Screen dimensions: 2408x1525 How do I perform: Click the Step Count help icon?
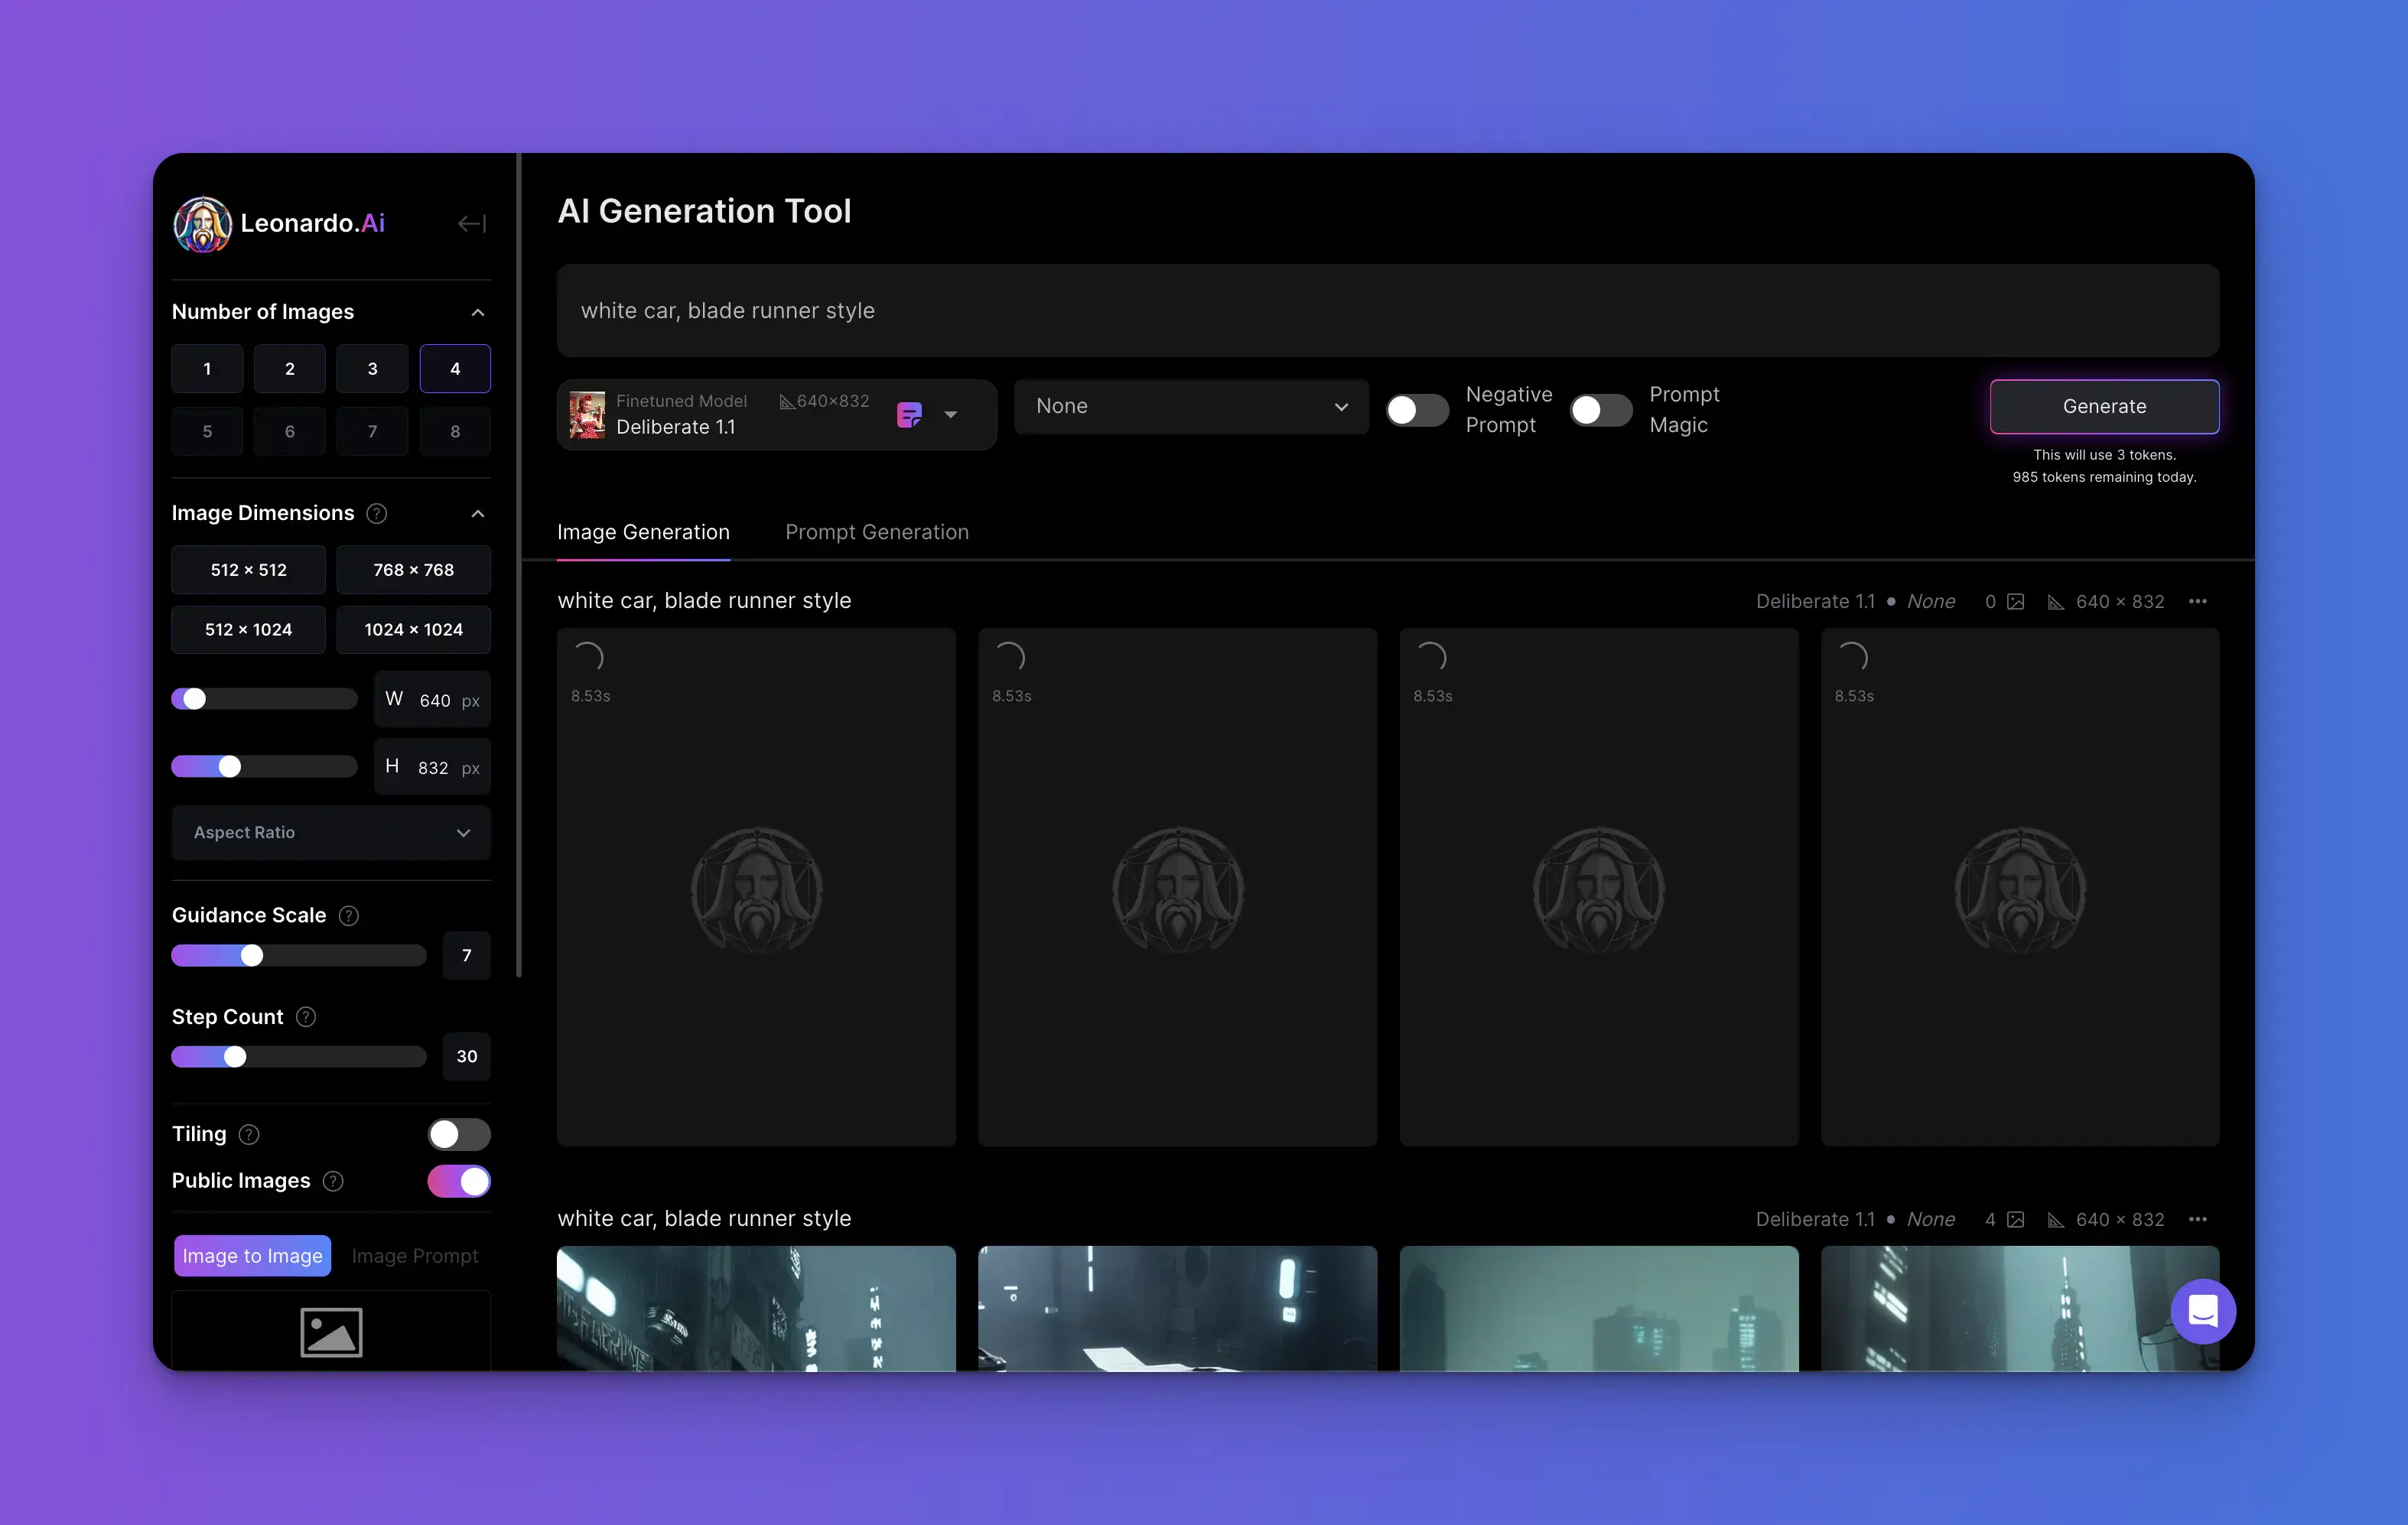[x=307, y=1017]
